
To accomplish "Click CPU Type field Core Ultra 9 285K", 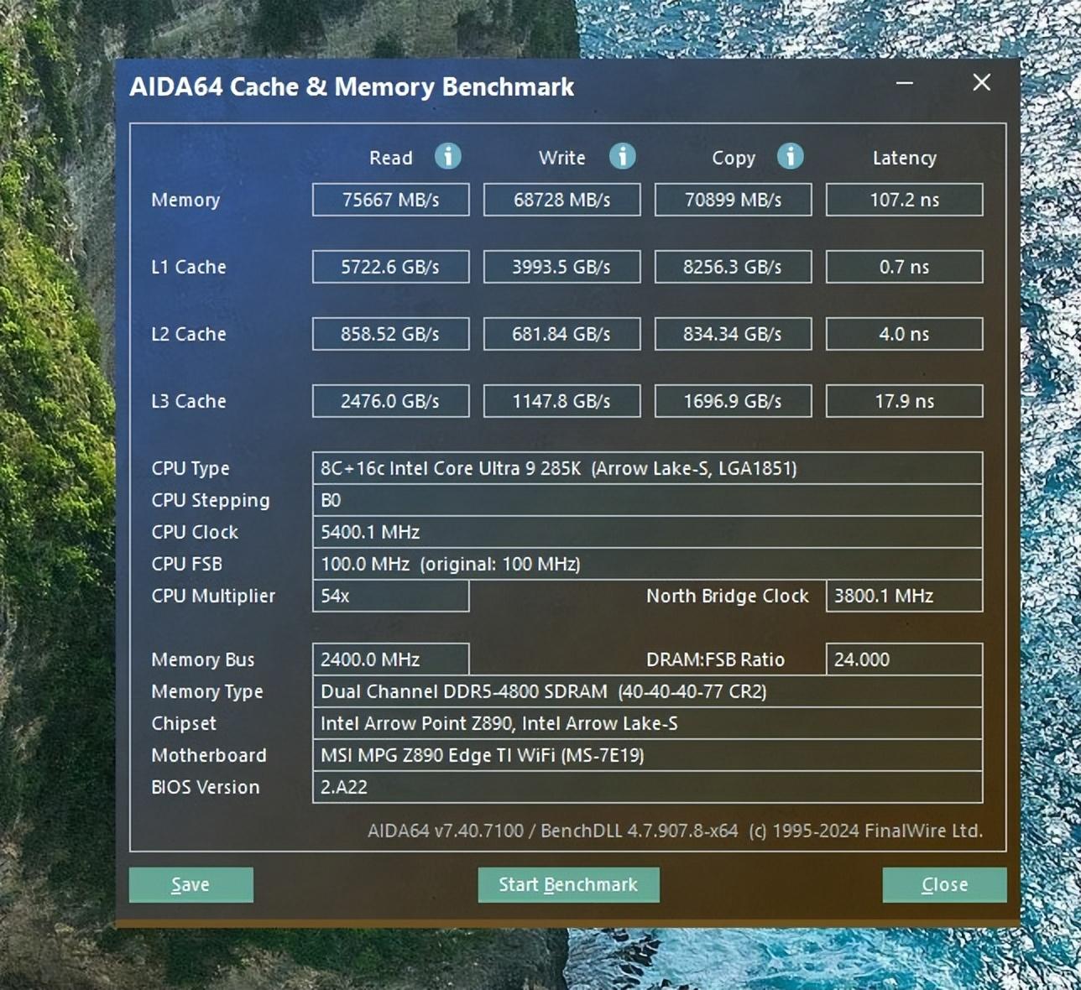I will [648, 468].
